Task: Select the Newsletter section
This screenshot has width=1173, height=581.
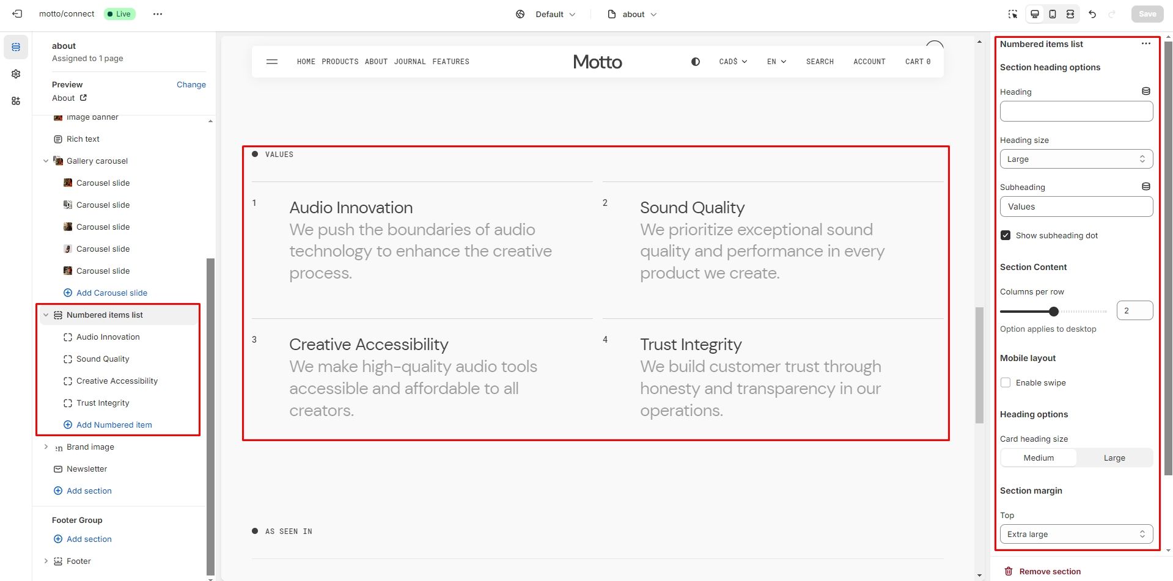Action: coord(87,469)
